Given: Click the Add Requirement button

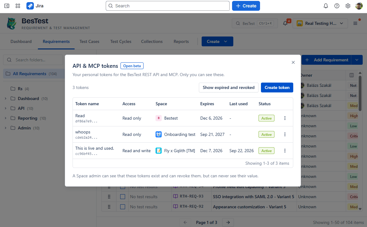Looking at the screenshot, I should tap(326, 60).
